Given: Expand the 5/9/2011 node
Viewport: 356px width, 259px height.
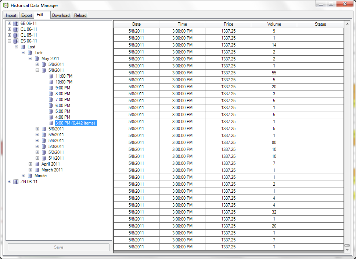Looking at the screenshot, I should (x=37, y=64).
